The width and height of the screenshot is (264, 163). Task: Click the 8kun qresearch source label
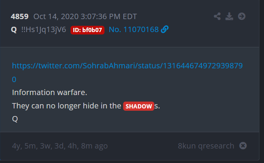click(206, 146)
